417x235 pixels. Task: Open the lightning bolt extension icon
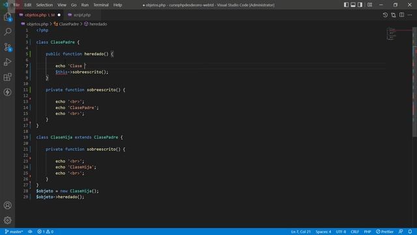(x=7, y=92)
